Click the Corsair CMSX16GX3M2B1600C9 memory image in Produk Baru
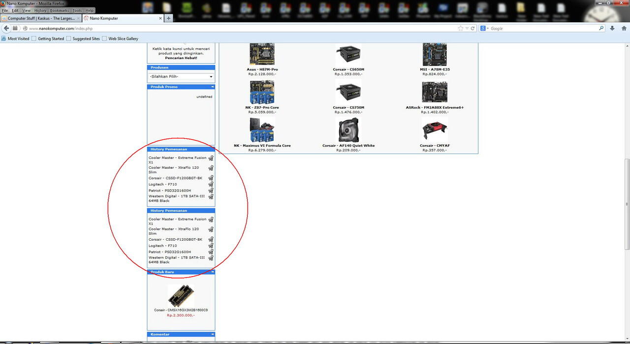 pyautogui.click(x=181, y=296)
